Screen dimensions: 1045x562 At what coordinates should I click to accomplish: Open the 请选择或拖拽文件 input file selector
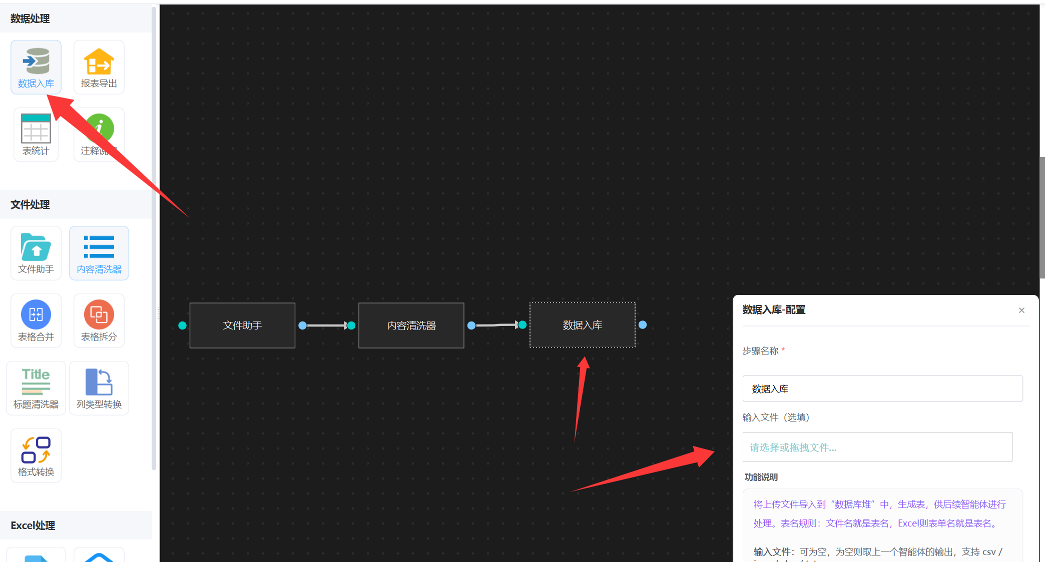877,447
